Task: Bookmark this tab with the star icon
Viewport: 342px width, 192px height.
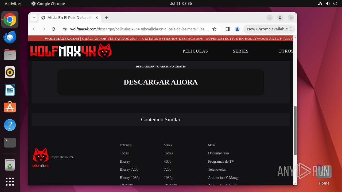Action: tap(214, 29)
